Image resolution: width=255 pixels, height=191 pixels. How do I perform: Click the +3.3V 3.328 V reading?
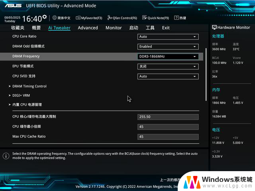tap(217, 156)
